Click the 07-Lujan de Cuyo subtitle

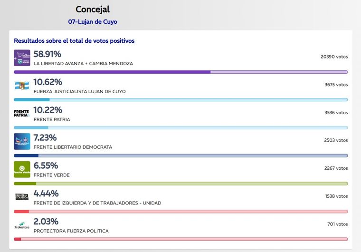click(93, 22)
